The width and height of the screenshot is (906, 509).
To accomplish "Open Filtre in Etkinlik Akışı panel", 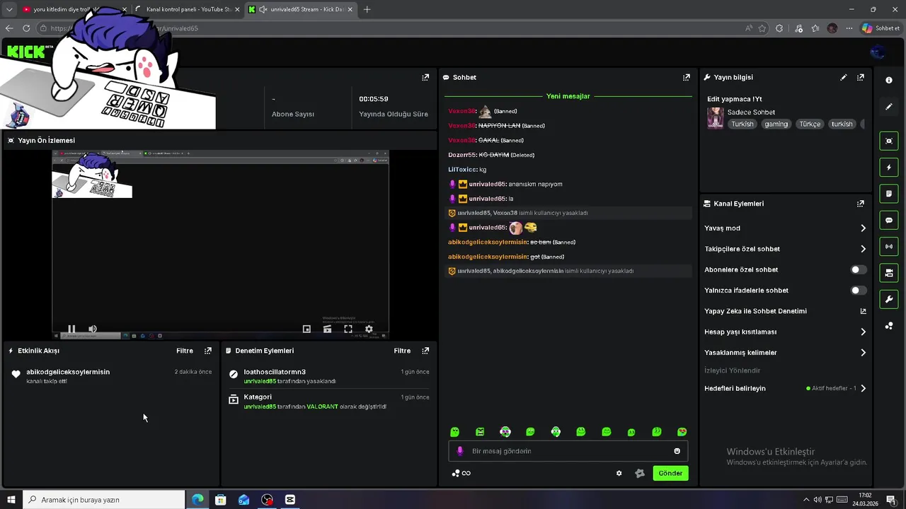I will [185, 351].
